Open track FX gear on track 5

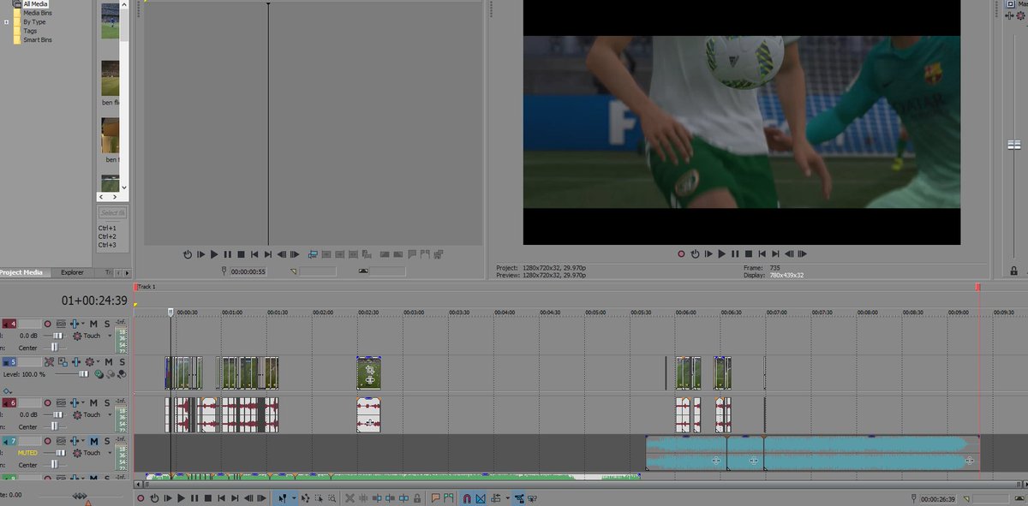(x=89, y=362)
